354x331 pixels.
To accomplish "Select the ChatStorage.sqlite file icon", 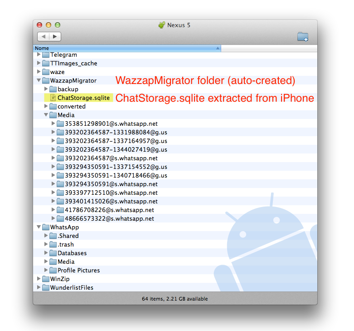I will pos(53,98).
